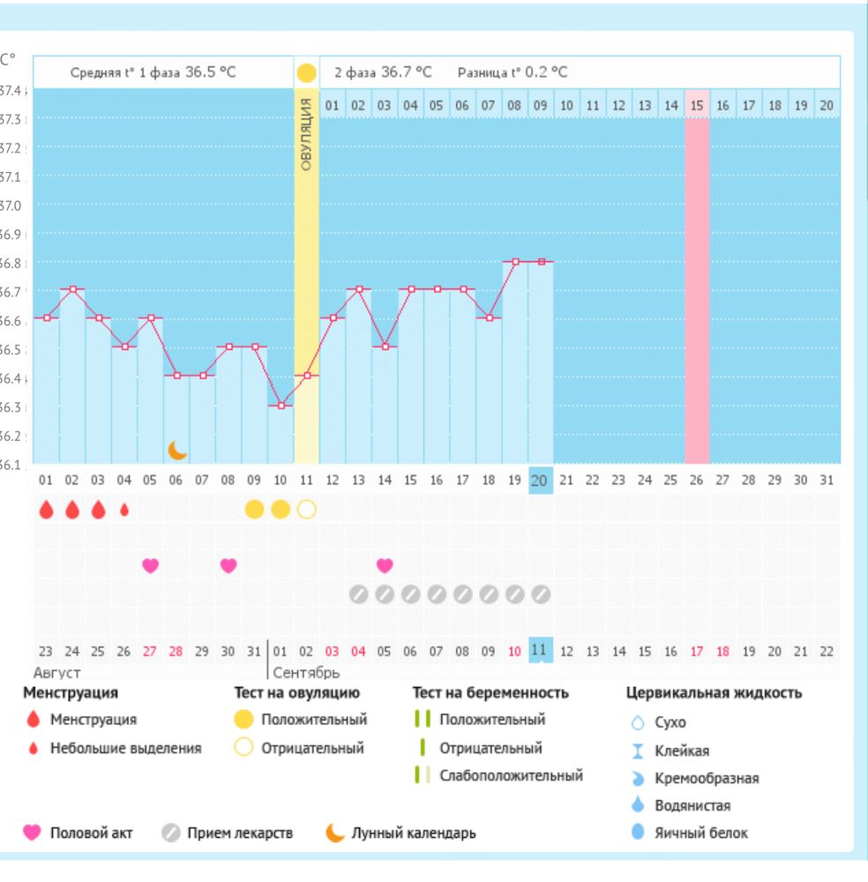The image size is (868, 882).
Task: Click the pink phase-two day 15 header
Action: [x=697, y=106]
